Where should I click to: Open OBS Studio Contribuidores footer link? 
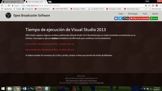click(88, 81)
